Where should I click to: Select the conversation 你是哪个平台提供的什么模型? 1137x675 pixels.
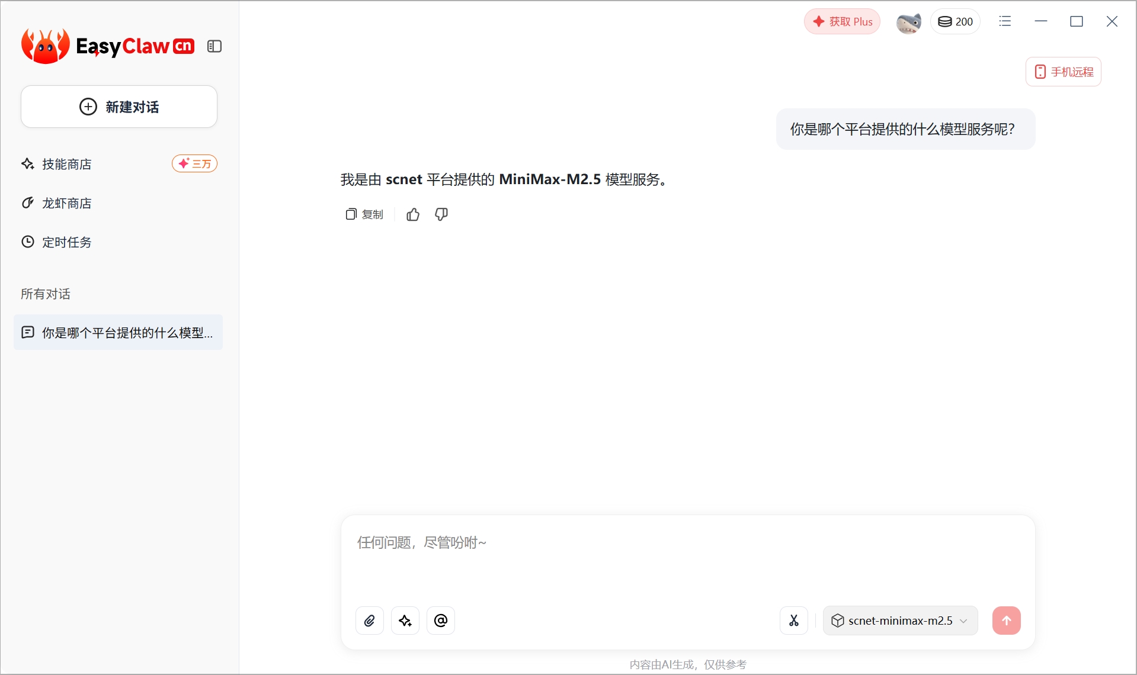point(118,332)
